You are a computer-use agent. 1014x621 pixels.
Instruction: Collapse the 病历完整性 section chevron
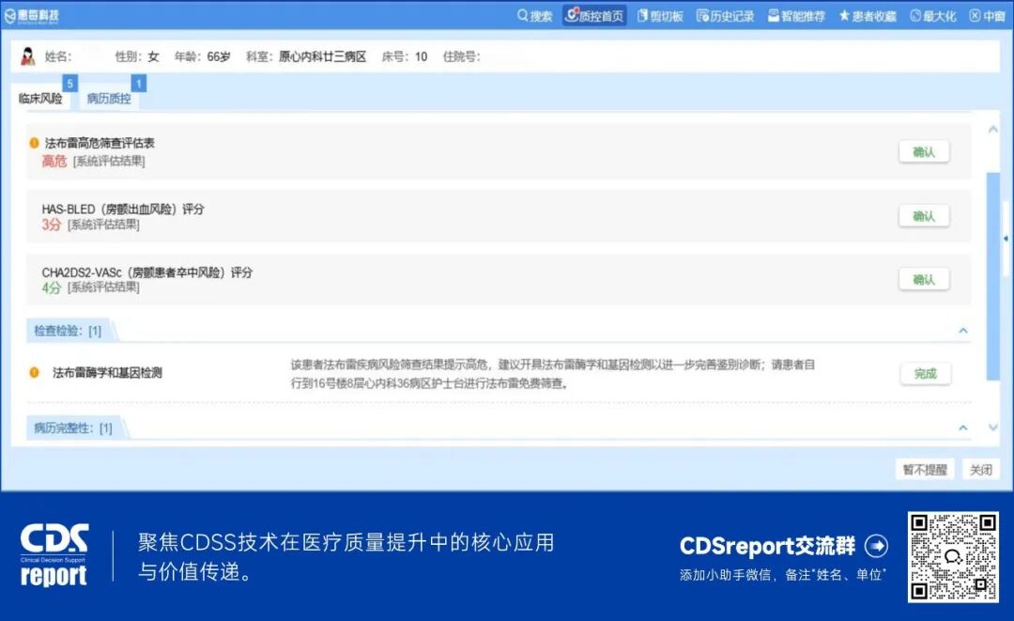pos(962,427)
